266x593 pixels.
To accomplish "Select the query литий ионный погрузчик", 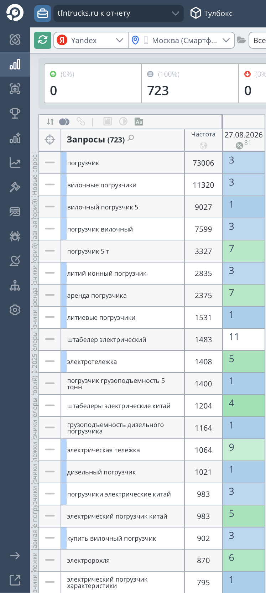I will (x=107, y=274).
